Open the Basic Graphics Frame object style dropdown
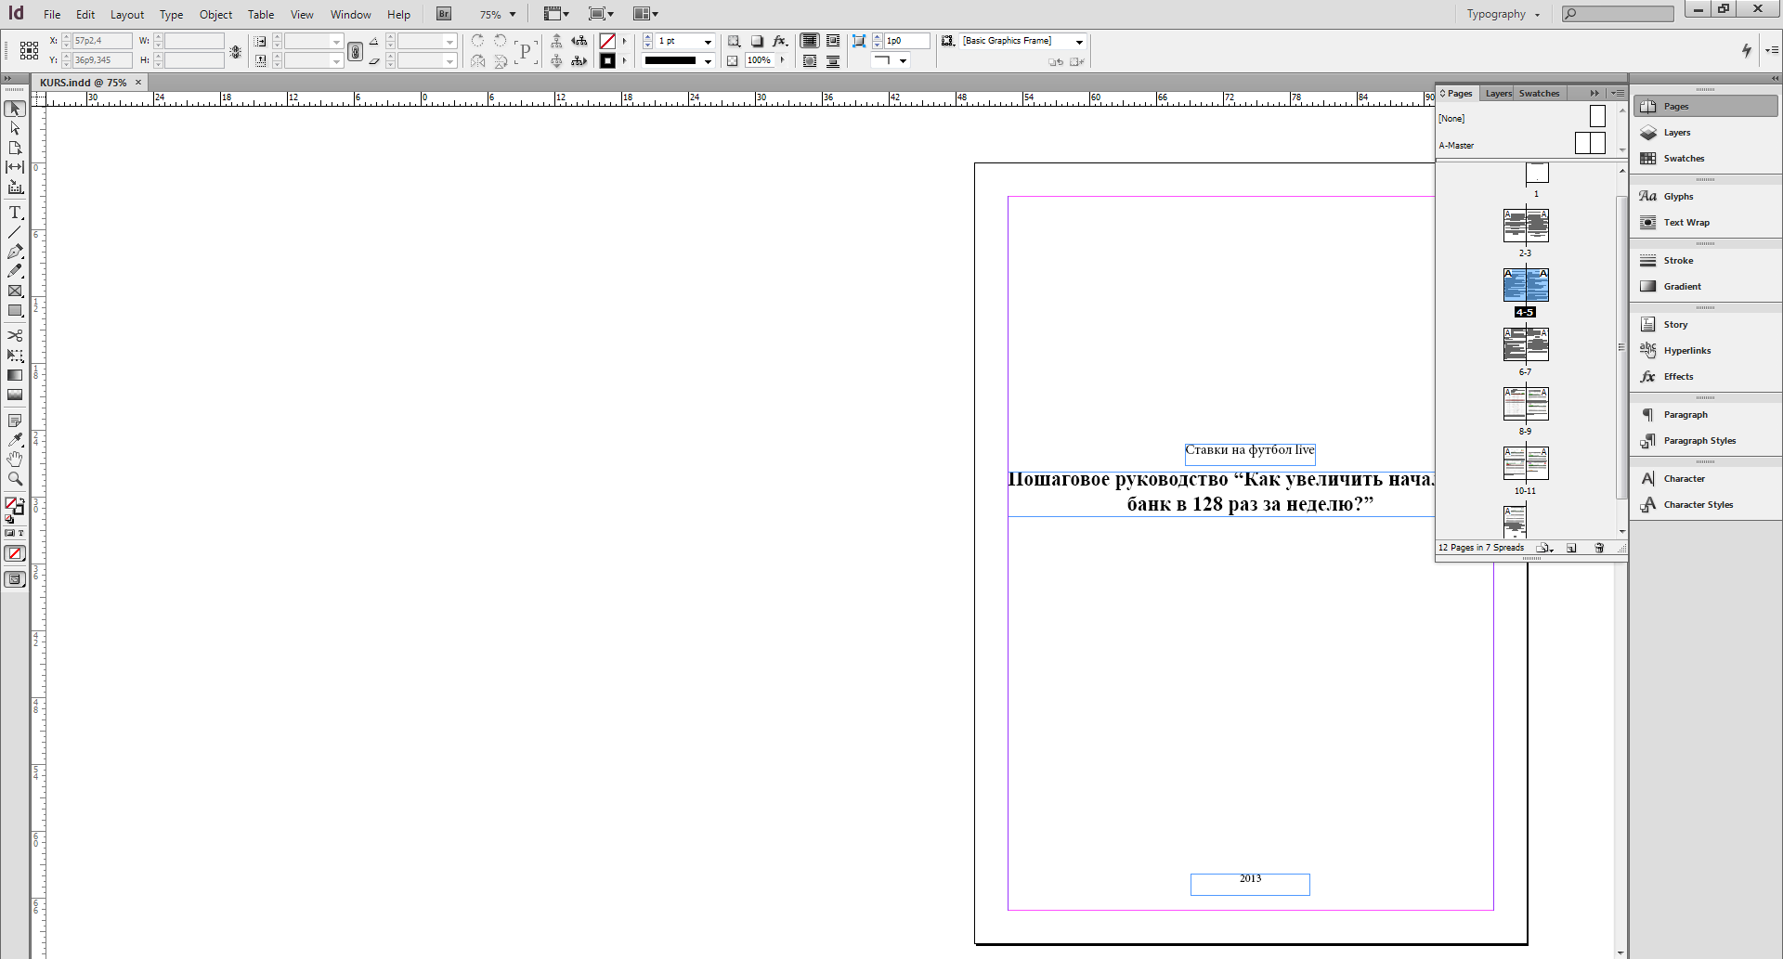The image size is (1783, 959). click(x=1079, y=42)
